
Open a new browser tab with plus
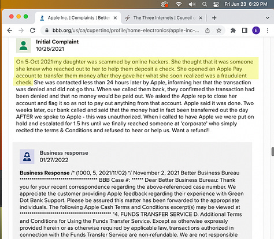click(214, 18)
